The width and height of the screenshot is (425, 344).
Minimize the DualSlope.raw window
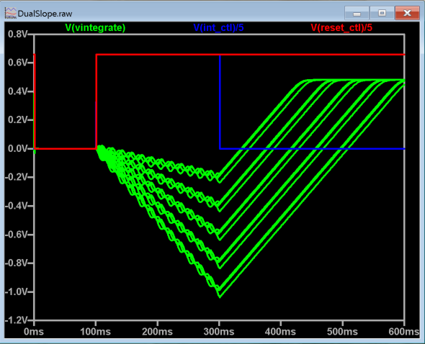click(357, 13)
